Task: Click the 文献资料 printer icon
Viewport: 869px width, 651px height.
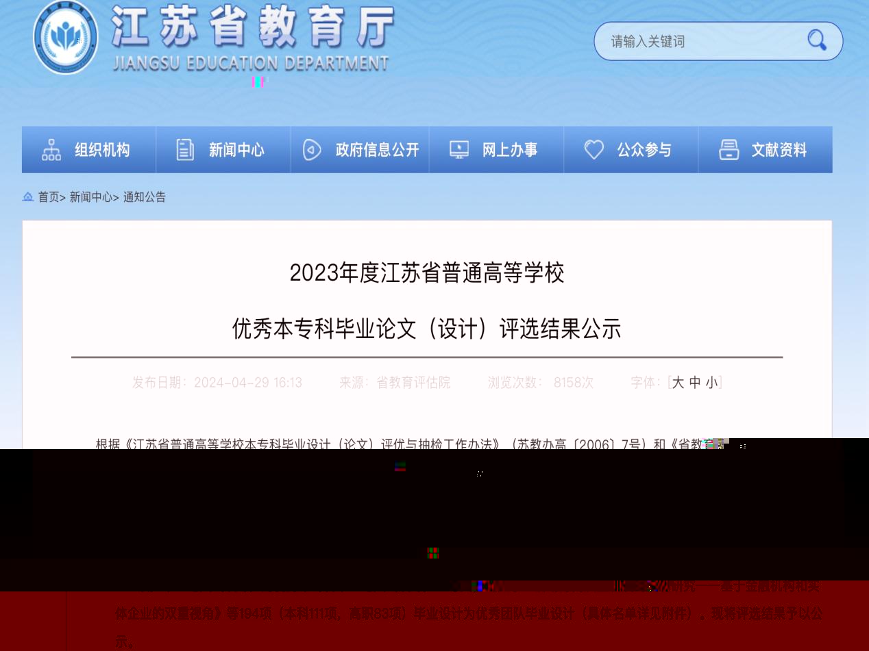Action: (x=729, y=150)
